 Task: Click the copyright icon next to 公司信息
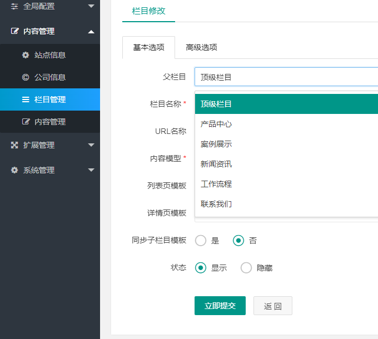[25, 77]
